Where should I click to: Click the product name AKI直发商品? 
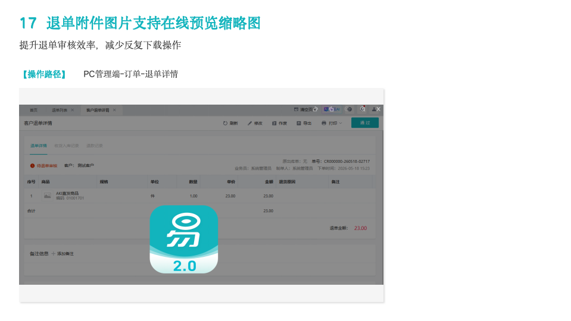pos(67,193)
